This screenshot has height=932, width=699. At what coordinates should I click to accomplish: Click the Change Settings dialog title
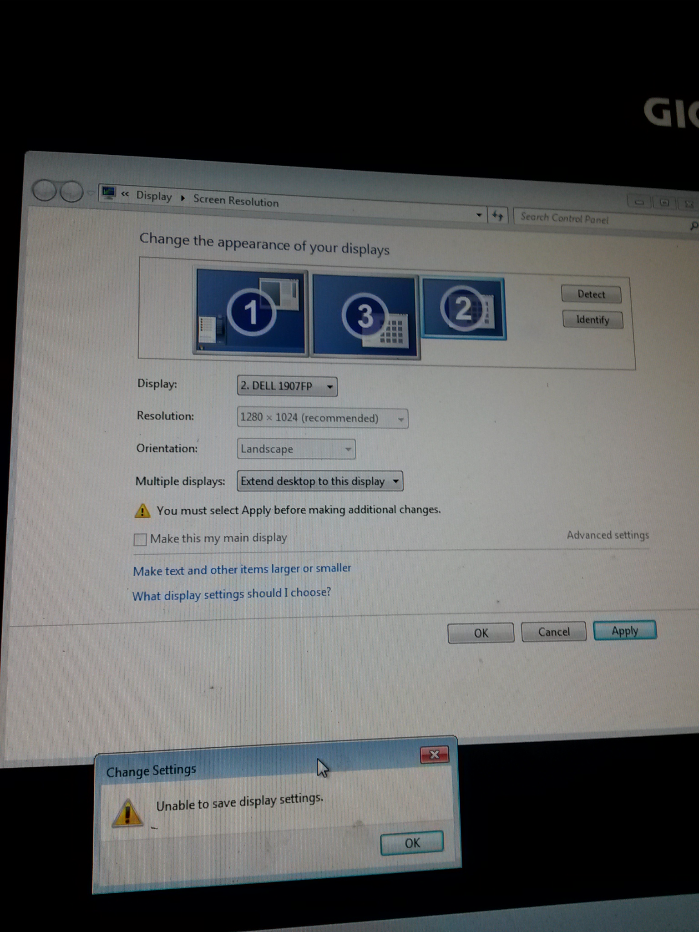[151, 770]
